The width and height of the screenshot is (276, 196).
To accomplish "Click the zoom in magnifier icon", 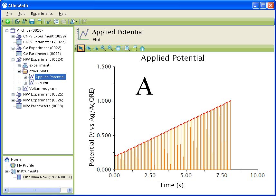I will [103, 48].
